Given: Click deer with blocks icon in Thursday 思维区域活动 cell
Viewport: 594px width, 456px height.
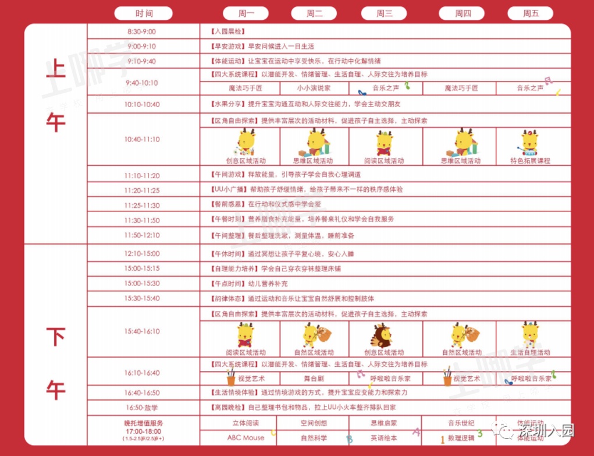Looking at the screenshot, I should [x=462, y=142].
